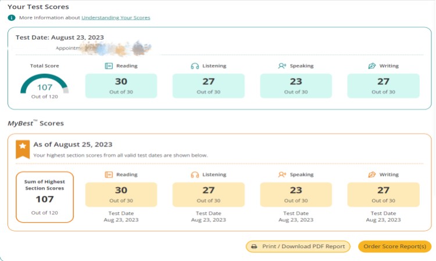Click the green Speaking score 23 card
The height and width of the screenshot is (261, 436).
(x=296, y=85)
